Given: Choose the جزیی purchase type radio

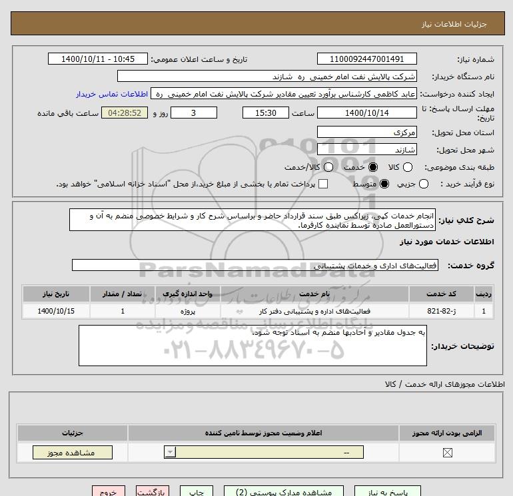Looking at the screenshot, I should pos(424,184).
